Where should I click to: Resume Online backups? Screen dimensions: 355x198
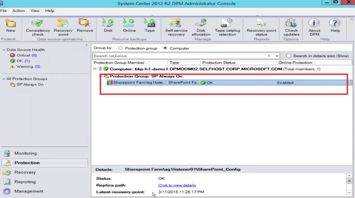coord(129,26)
